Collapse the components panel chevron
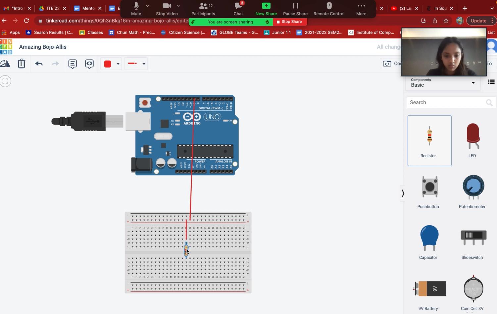The image size is (497, 314). (403, 193)
